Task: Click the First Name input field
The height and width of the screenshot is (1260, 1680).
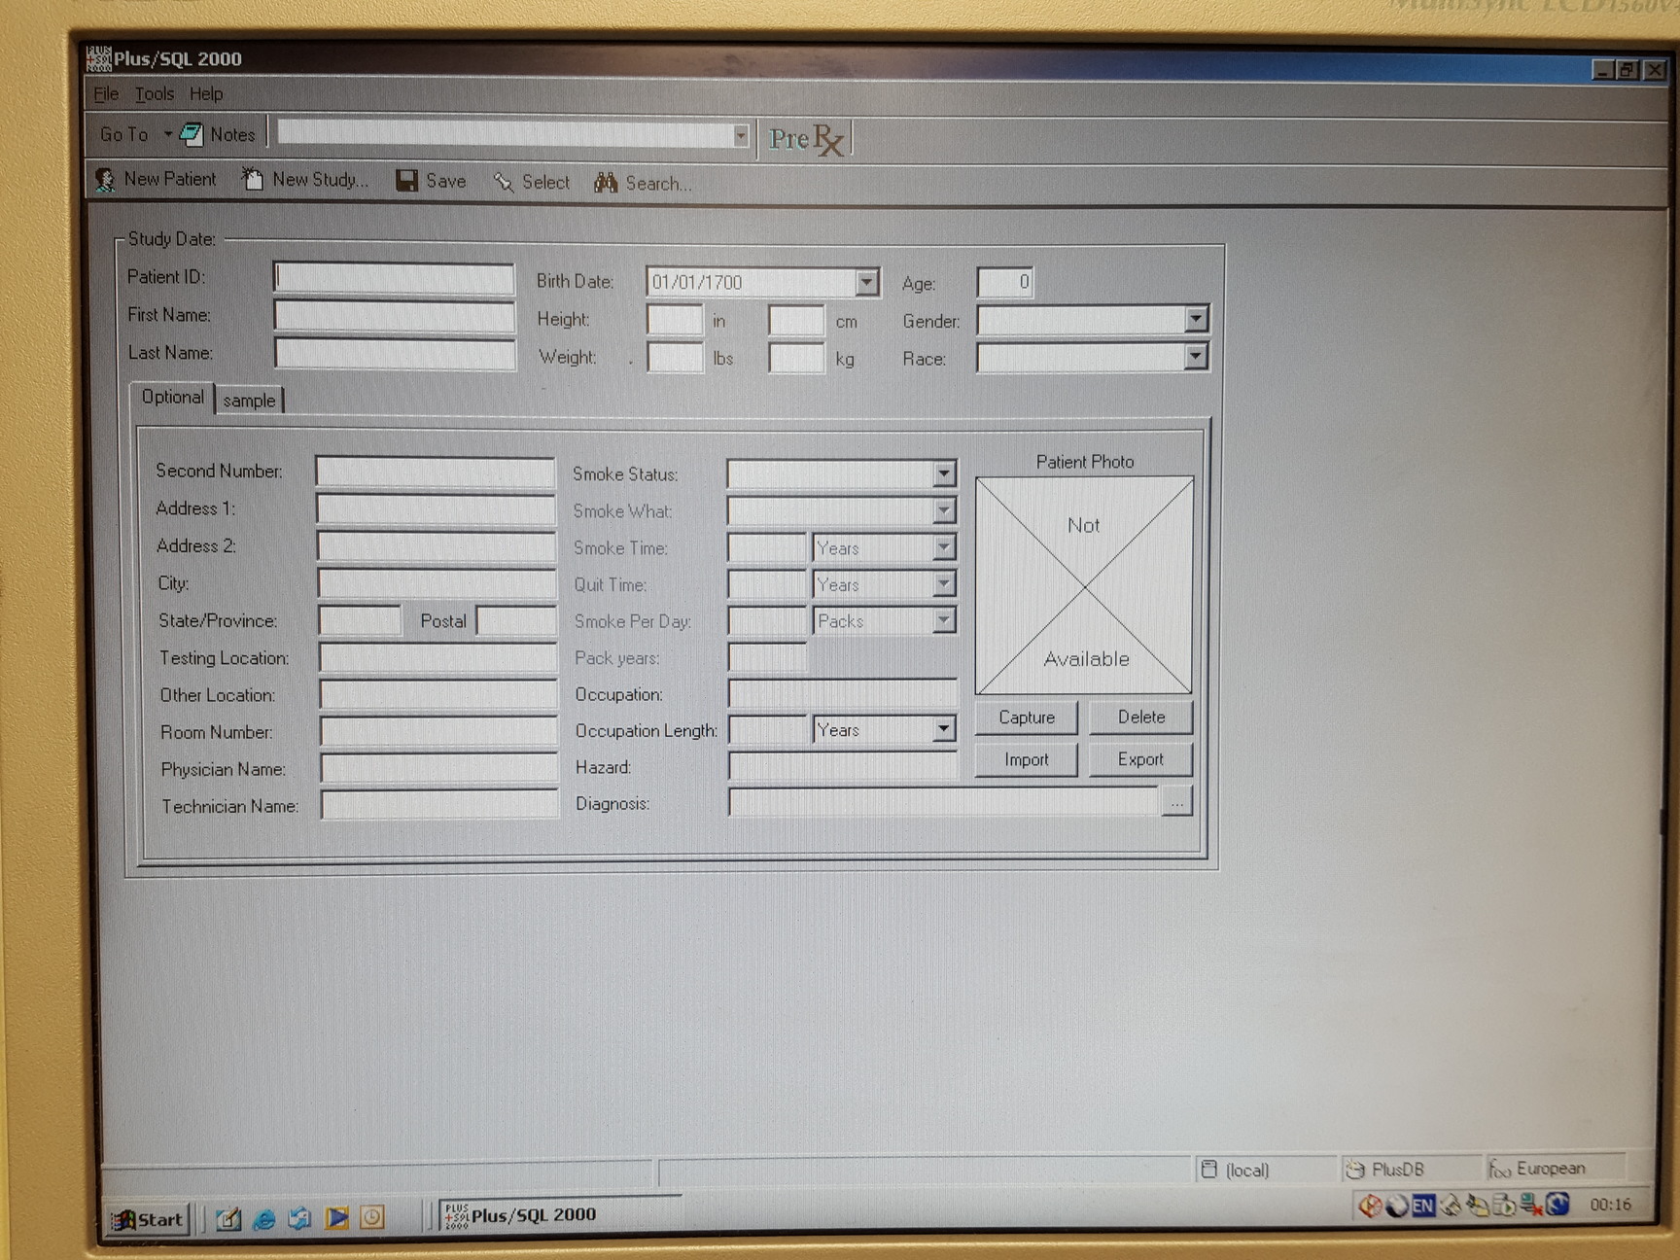Action: [x=395, y=316]
